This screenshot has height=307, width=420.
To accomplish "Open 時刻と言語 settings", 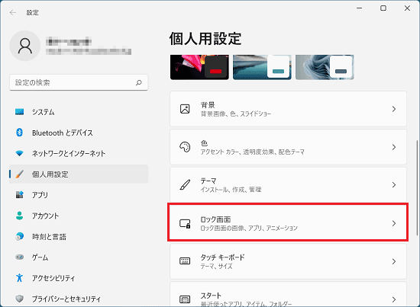I will 79,236.
